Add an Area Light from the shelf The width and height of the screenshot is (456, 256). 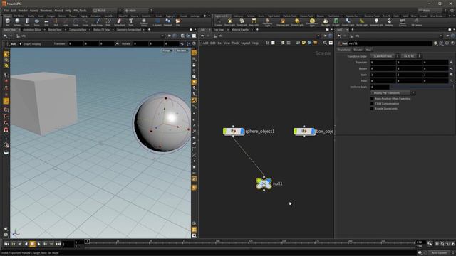tap(254, 22)
